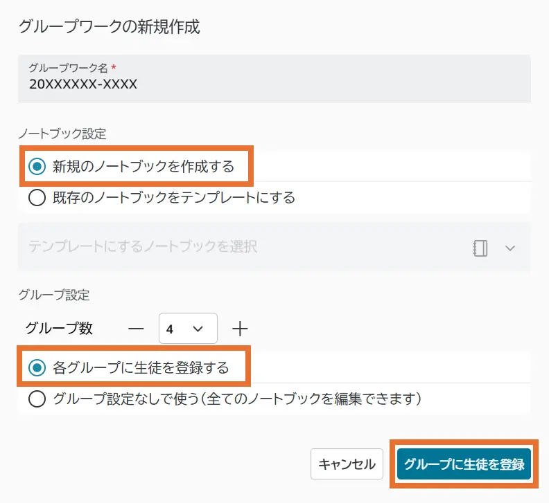
Task: Expand the template selector chevron arrow
Action: click(x=510, y=248)
